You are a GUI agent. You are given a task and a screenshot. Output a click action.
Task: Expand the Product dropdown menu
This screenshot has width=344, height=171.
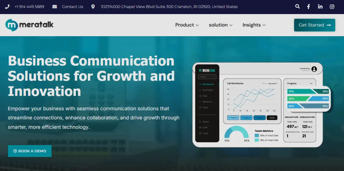point(187,25)
